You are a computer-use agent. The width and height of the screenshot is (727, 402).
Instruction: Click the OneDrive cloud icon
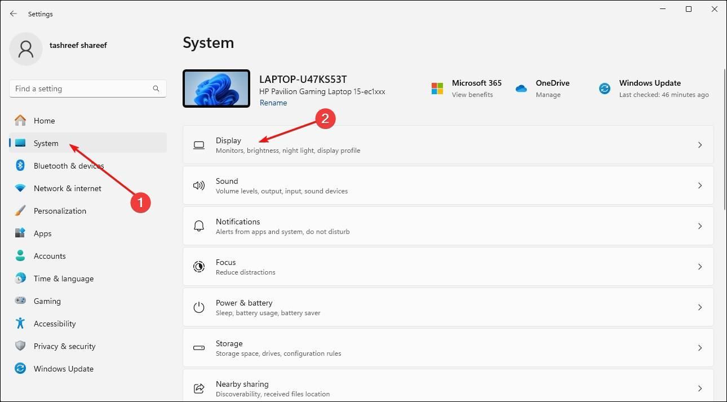(x=521, y=88)
